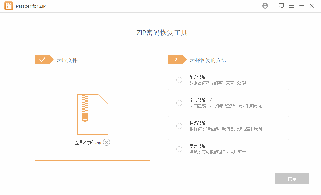
Task: Minimize the Passper for ZIP window
Action: pos(301,5)
